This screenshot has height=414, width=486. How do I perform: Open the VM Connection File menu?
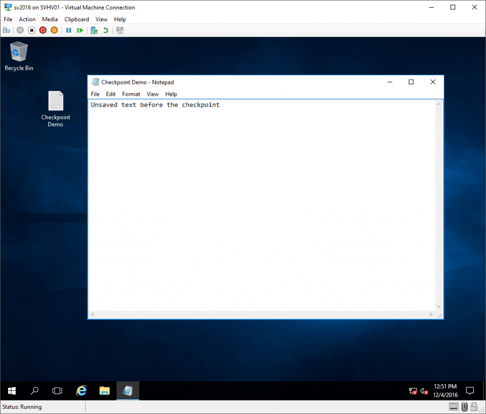[x=8, y=19]
